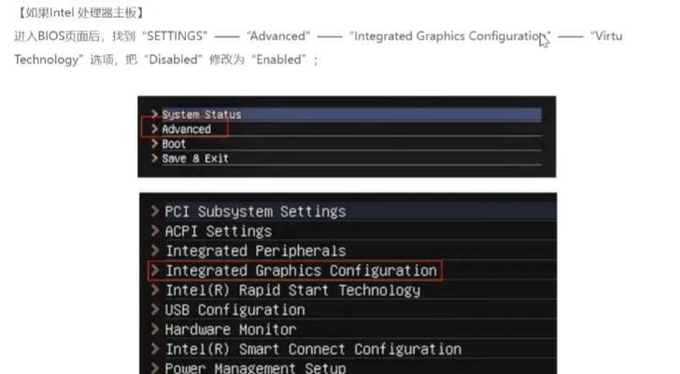Select the Advanced label in BIOS menu

186,129
